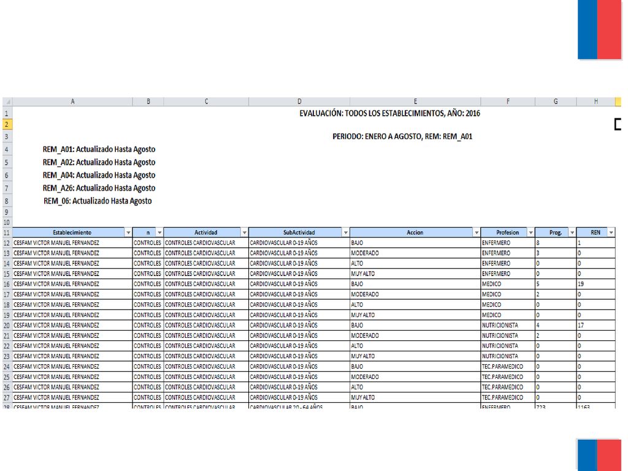This screenshot has height=471, width=628.
Task: Select column C header
Action: click(x=206, y=102)
